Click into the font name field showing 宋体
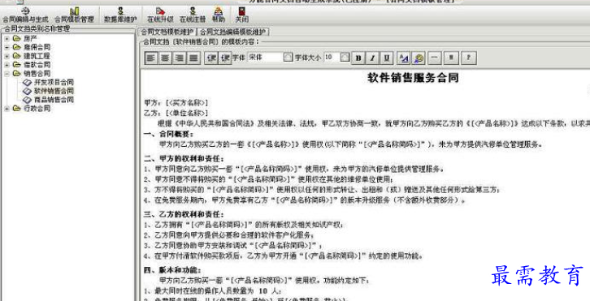The width and height of the screenshot is (590, 301). 265,57
